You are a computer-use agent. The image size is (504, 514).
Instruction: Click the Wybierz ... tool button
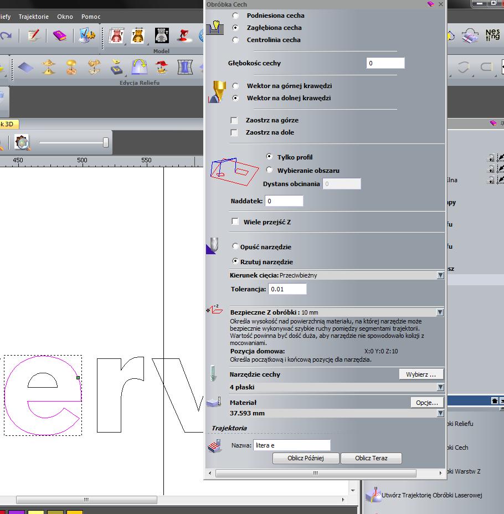(x=421, y=374)
